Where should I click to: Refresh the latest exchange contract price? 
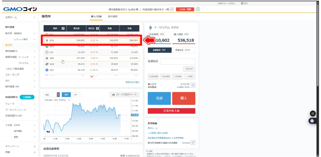(193, 142)
